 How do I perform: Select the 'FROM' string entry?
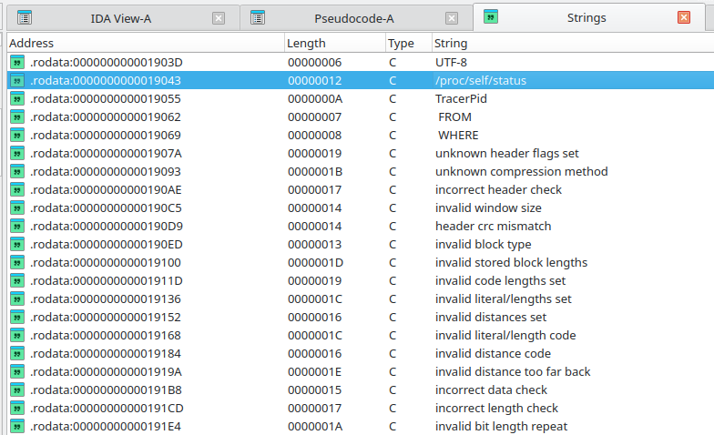pos(454,116)
